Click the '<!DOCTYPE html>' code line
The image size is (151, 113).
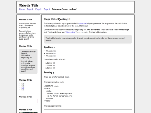click(x=51, y=86)
